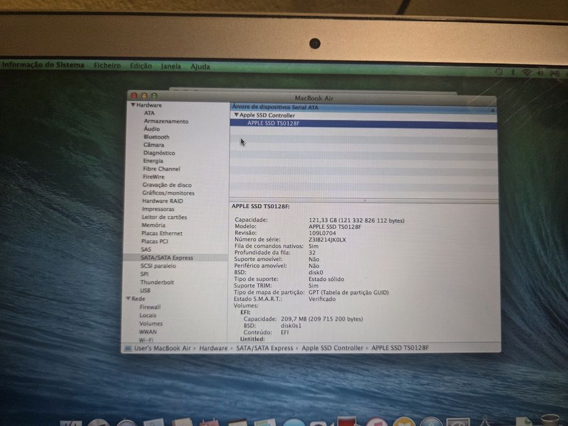Open the Edição menu
Screen dimensions: 568x426
coord(141,66)
